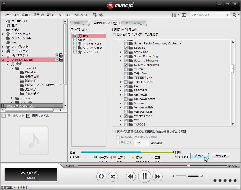Click the device options icon next to My ZEN
Screen dimensions: 241x190
point(61,55)
